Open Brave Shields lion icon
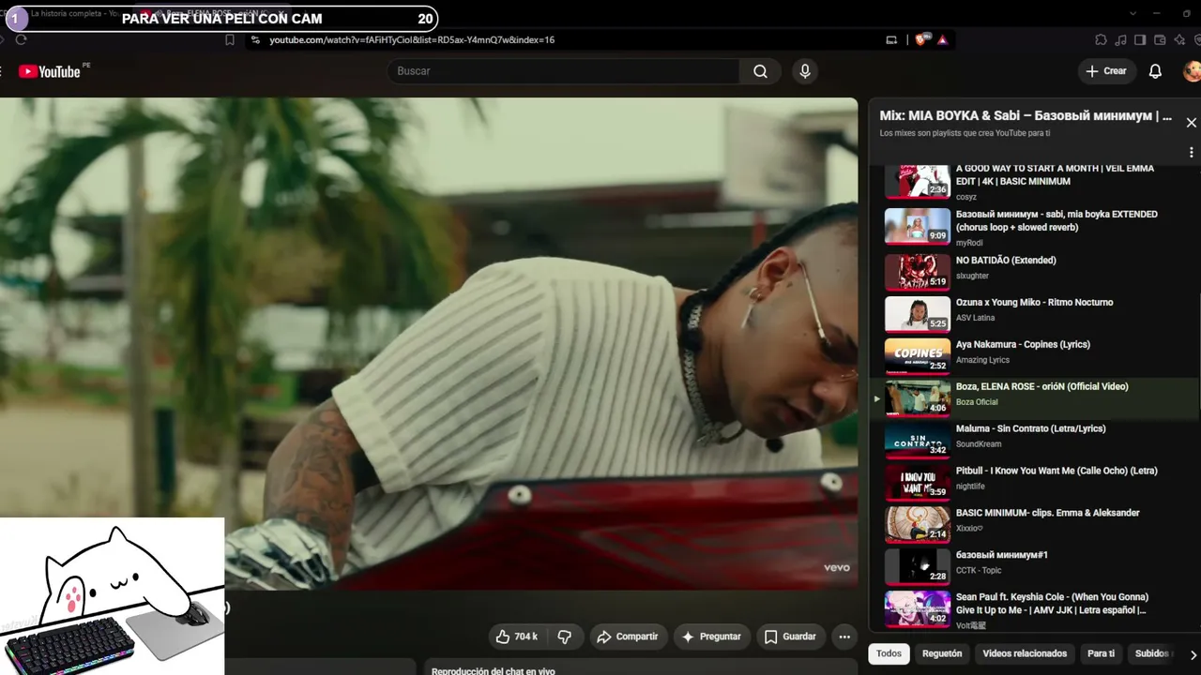The width and height of the screenshot is (1201, 675). pyautogui.click(x=920, y=39)
